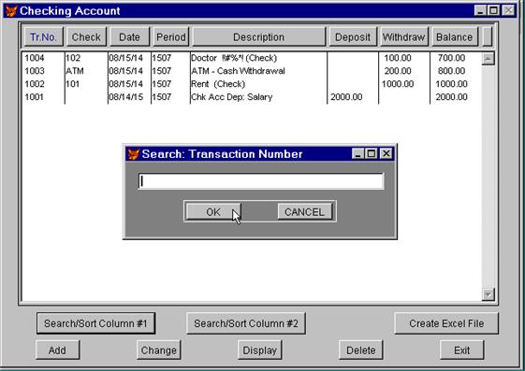Maximize the Checking Account window

click(x=493, y=10)
